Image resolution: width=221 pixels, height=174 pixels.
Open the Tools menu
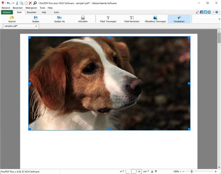pyautogui.click(x=42, y=8)
